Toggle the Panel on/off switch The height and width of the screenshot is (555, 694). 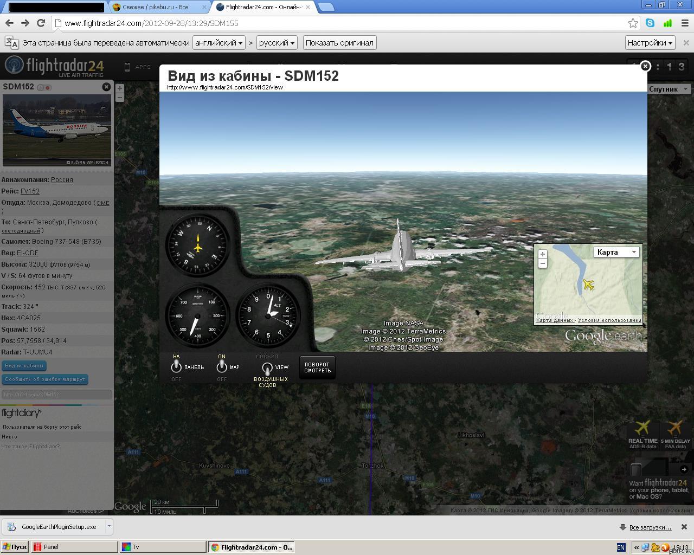(x=176, y=367)
